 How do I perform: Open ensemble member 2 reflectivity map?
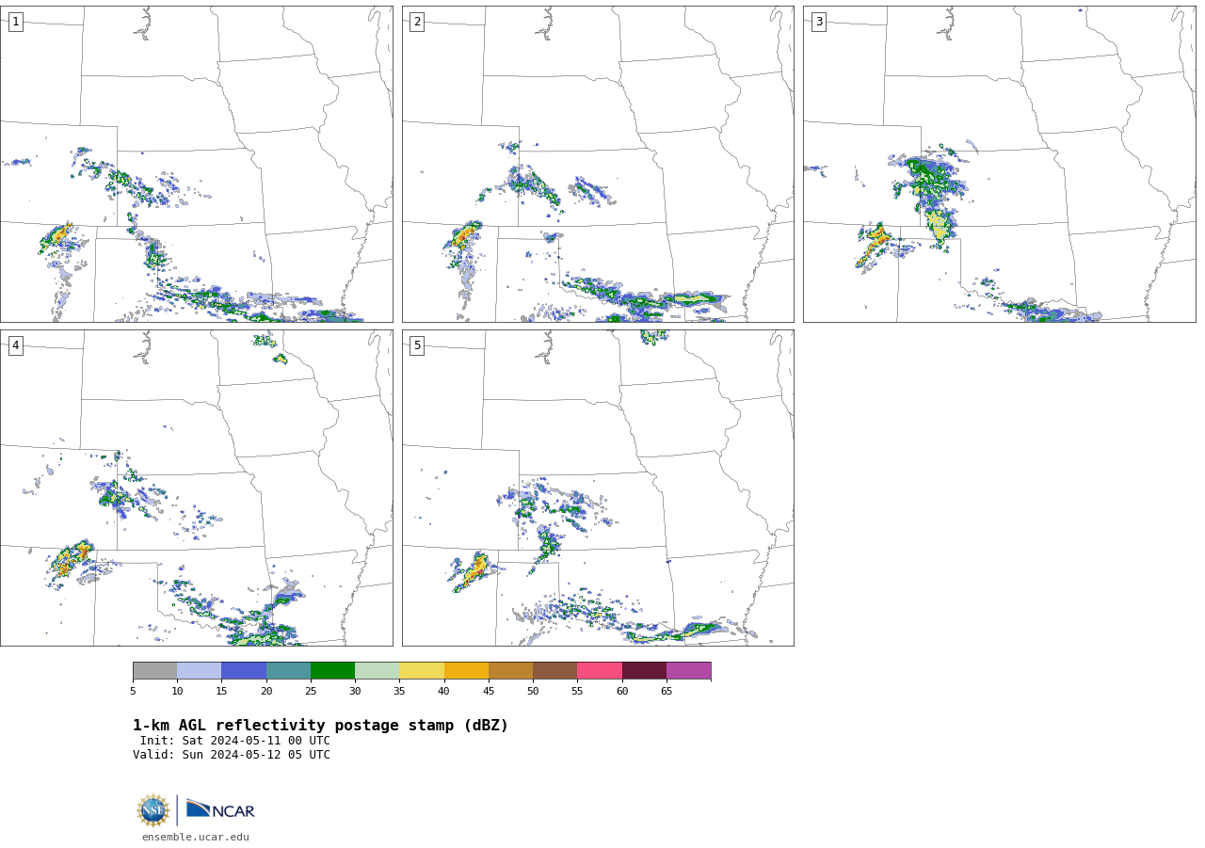click(598, 164)
